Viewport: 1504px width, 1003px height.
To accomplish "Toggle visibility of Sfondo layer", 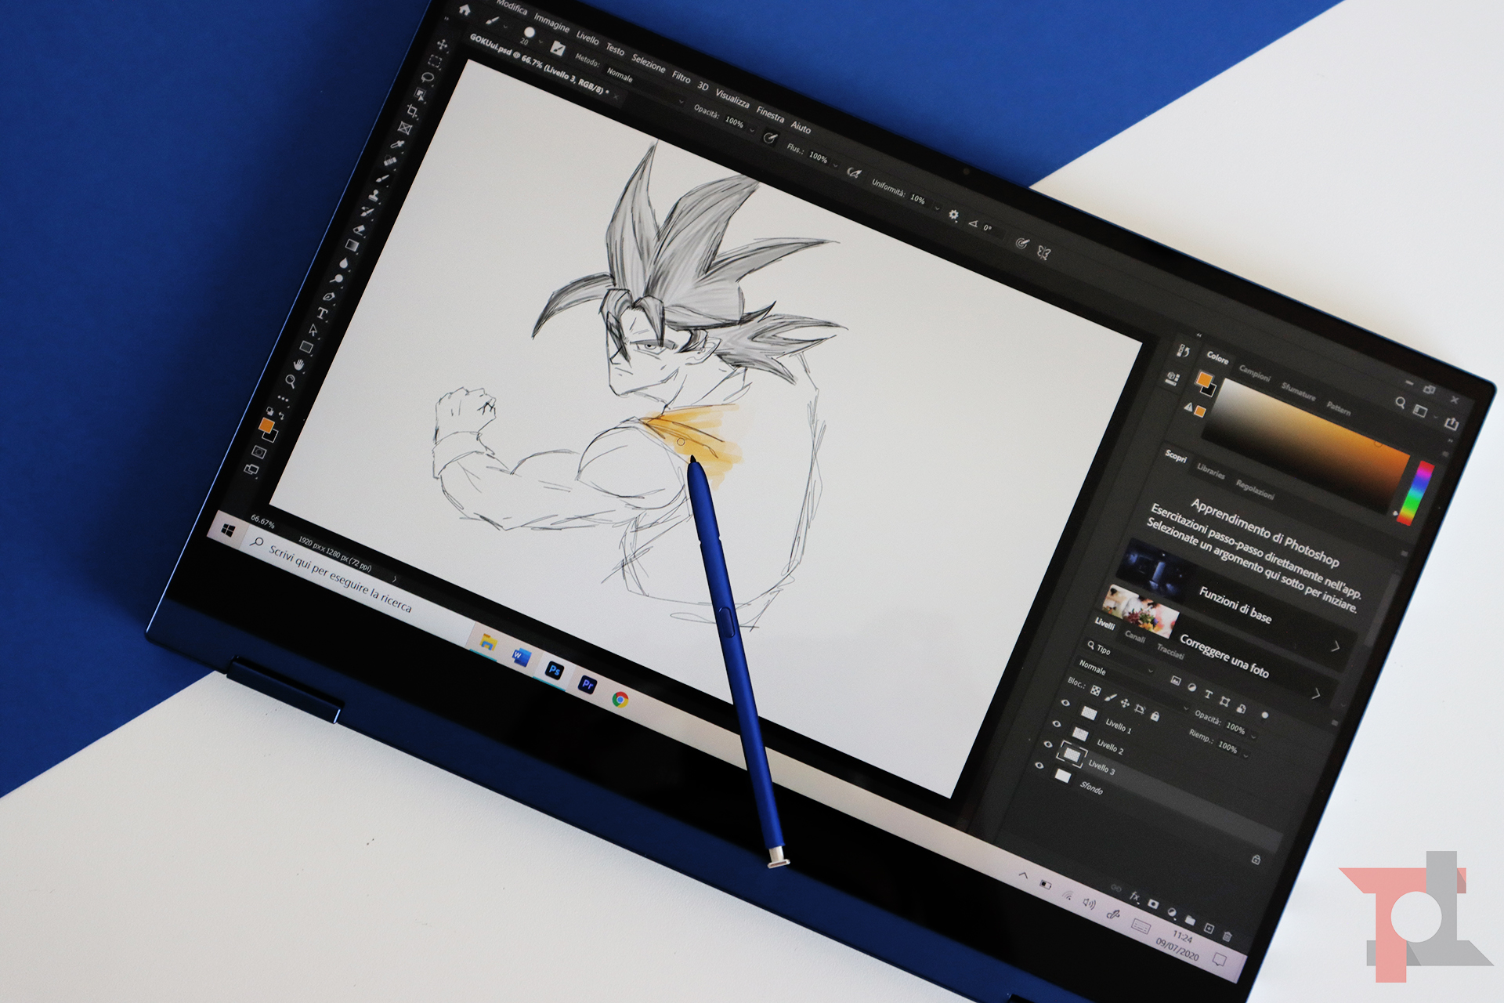I will click(1039, 766).
